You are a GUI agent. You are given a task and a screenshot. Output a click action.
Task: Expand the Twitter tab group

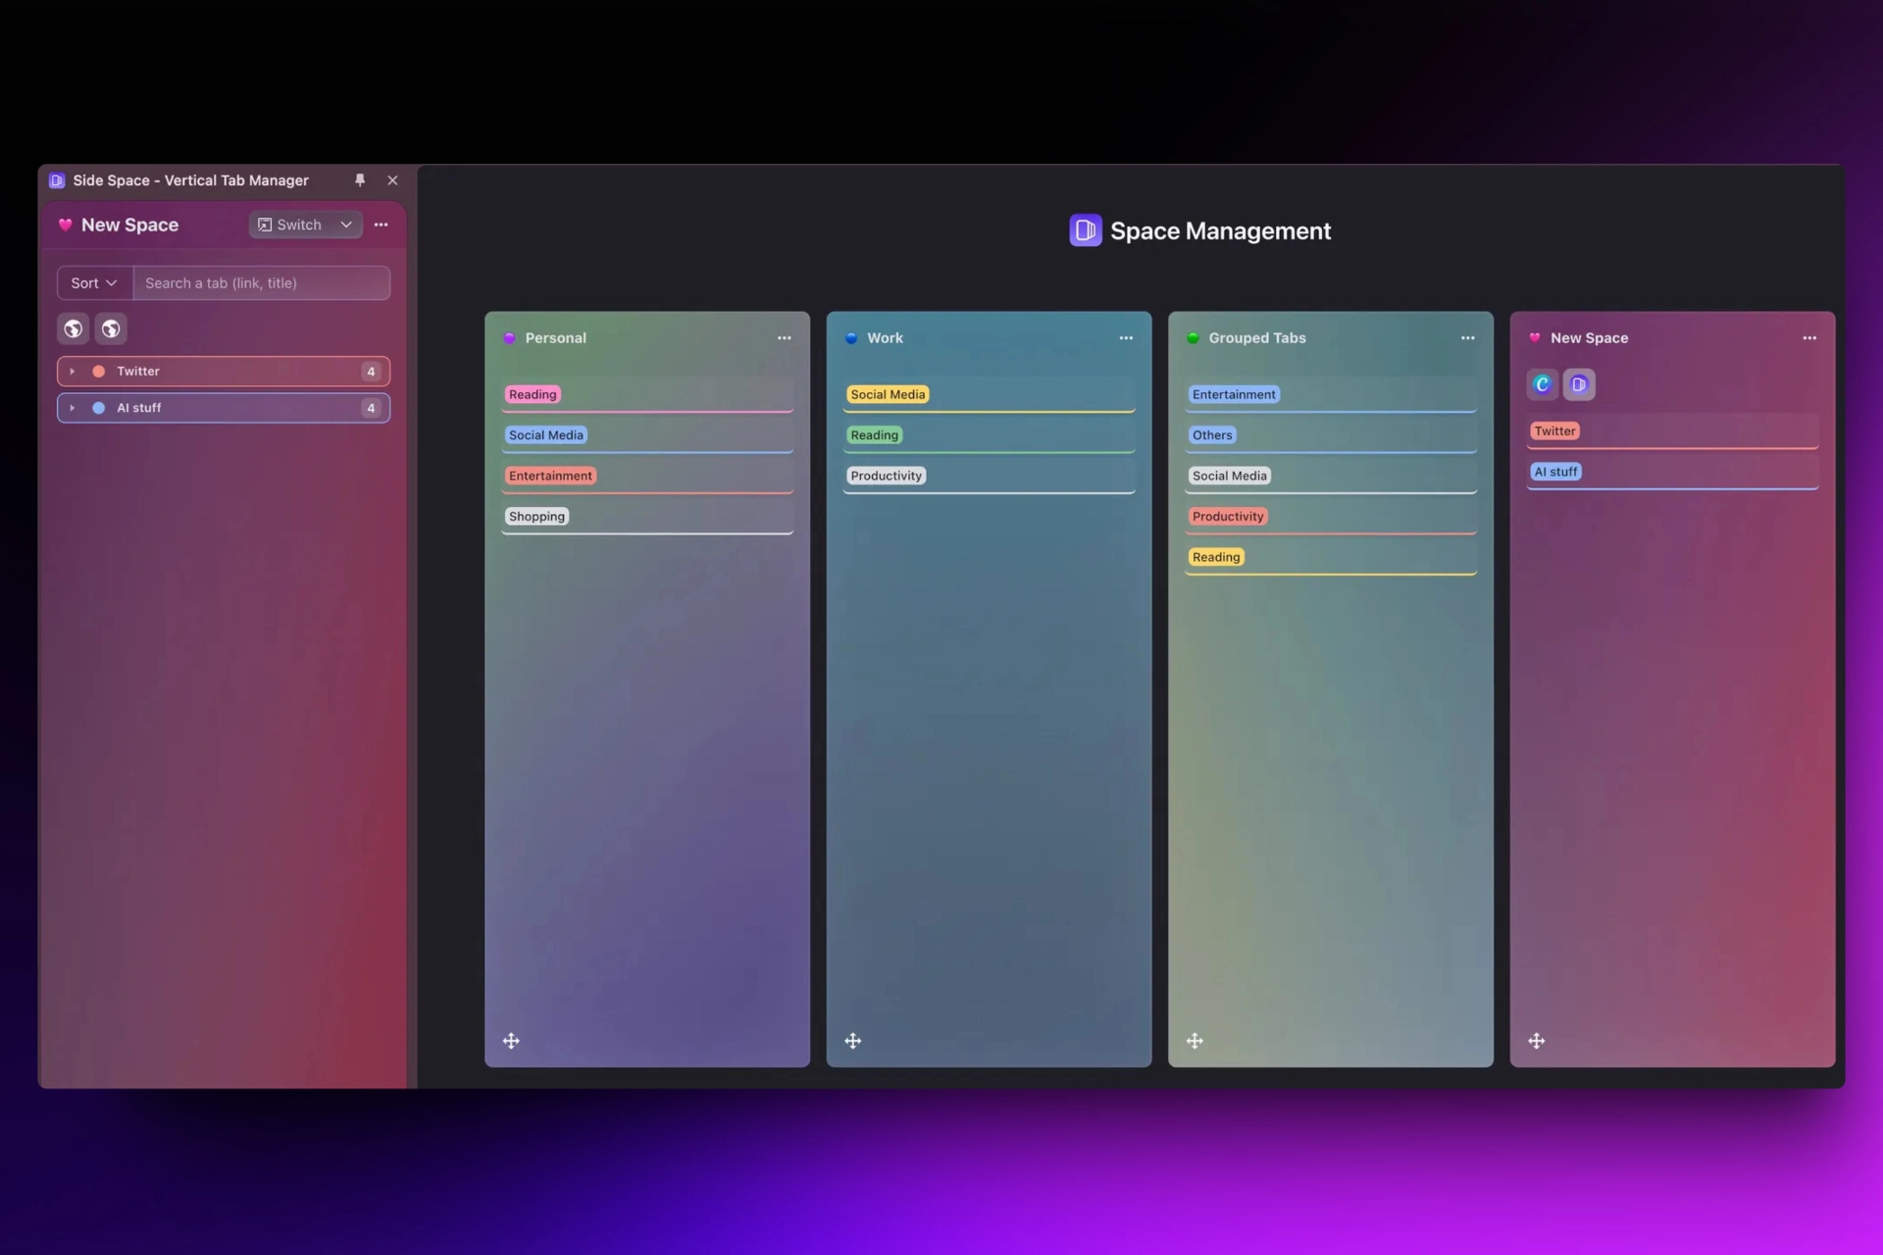click(x=72, y=371)
